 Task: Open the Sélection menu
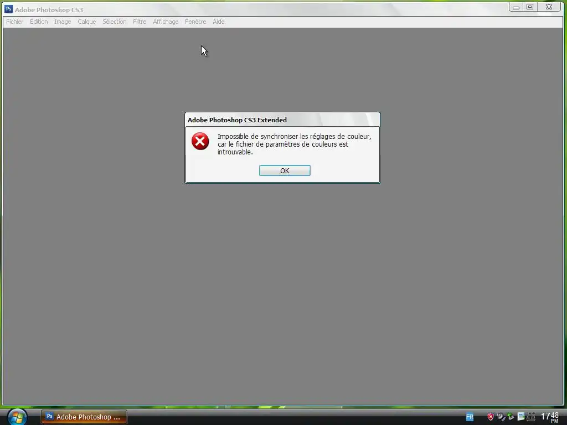pos(114,22)
